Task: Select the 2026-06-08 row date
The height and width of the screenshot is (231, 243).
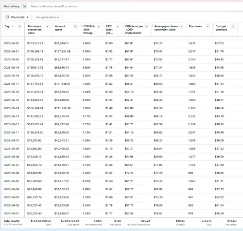Action: pos(11,157)
